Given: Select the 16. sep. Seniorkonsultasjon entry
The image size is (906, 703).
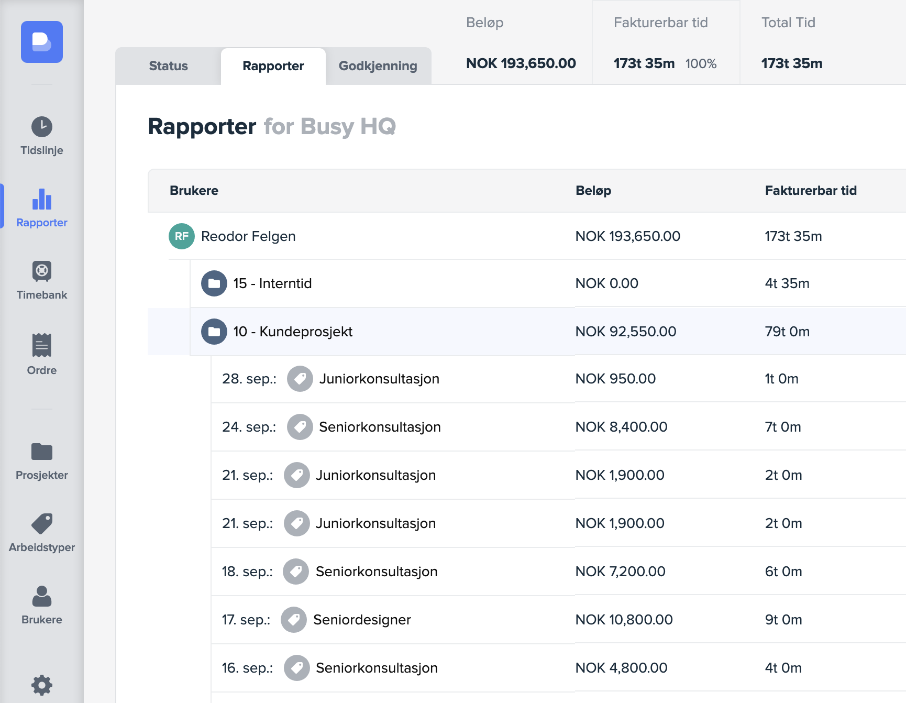Looking at the screenshot, I should coord(558,668).
